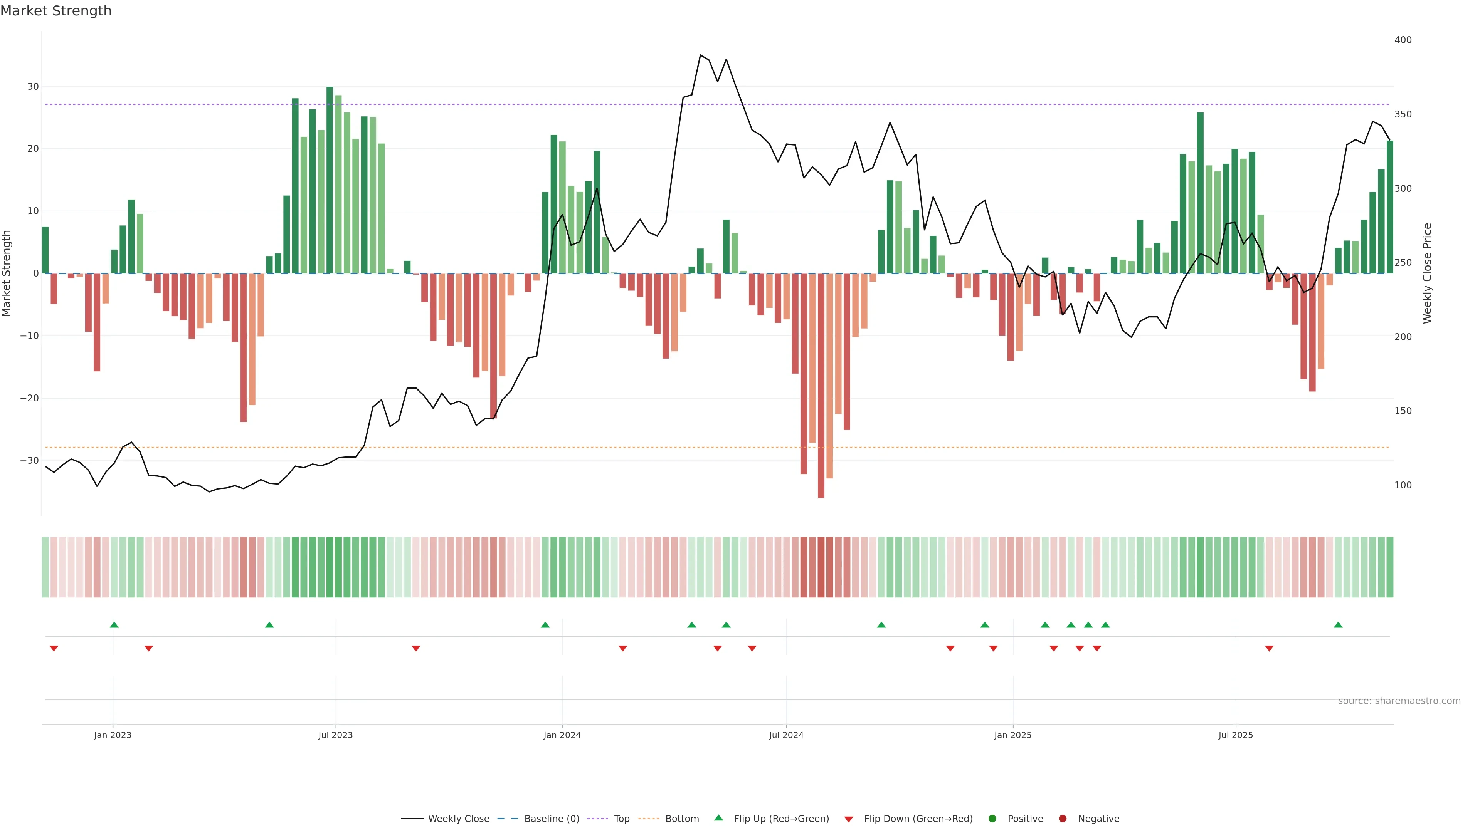Click the leftmost red flip-down triangle marker
This screenshot has height=832, width=1480.
tap(54, 648)
